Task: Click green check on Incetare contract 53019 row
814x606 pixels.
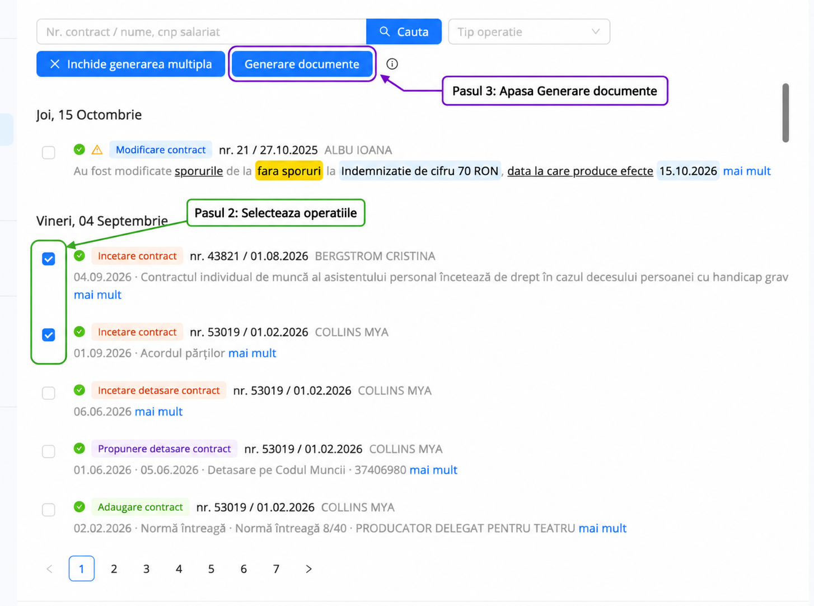Action: [x=79, y=332]
